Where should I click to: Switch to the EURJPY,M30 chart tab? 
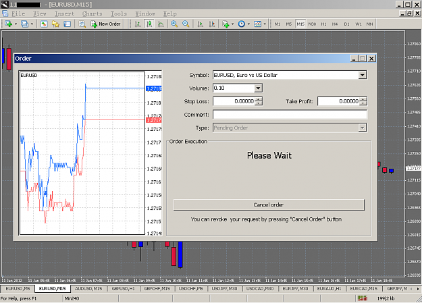(295, 289)
